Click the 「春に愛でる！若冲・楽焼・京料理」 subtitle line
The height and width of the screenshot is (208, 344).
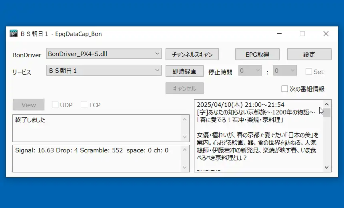click(241, 120)
